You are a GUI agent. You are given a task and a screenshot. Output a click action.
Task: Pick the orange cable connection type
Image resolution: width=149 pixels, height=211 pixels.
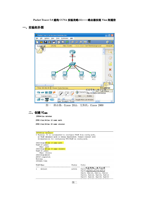72,94
